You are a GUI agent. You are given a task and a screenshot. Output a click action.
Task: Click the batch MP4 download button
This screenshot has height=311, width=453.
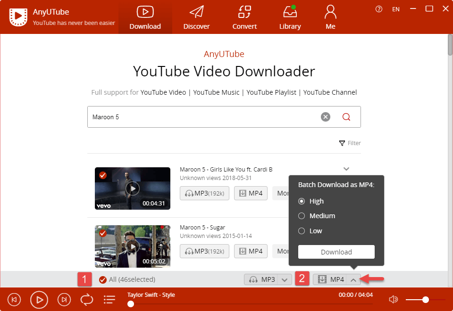(x=330, y=279)
